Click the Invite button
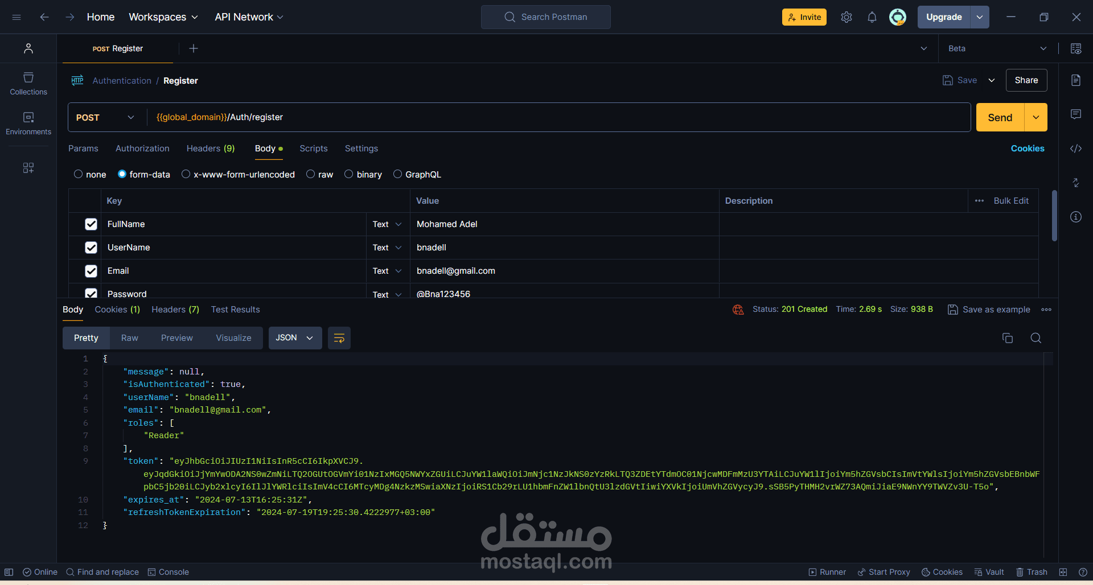The height and width of the screenshot is (585, 1093). (x=804, y=17)
